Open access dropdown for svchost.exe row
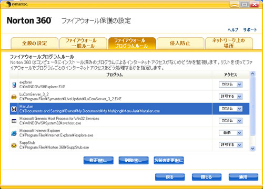Viewport: 263px width, 189px height. (x=239, y=121)
